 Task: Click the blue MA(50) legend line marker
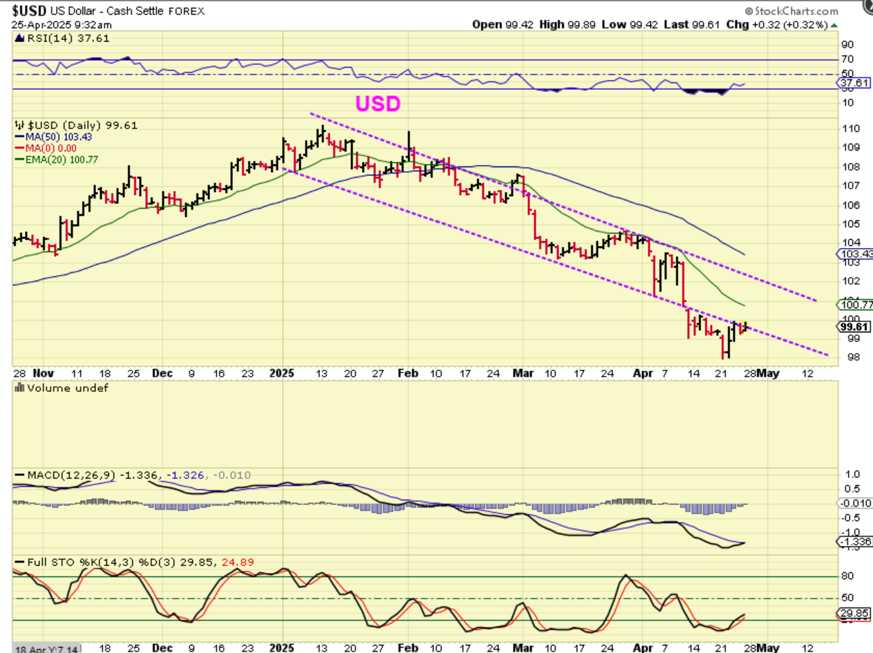pyautogui.click(x=19, y=137)
